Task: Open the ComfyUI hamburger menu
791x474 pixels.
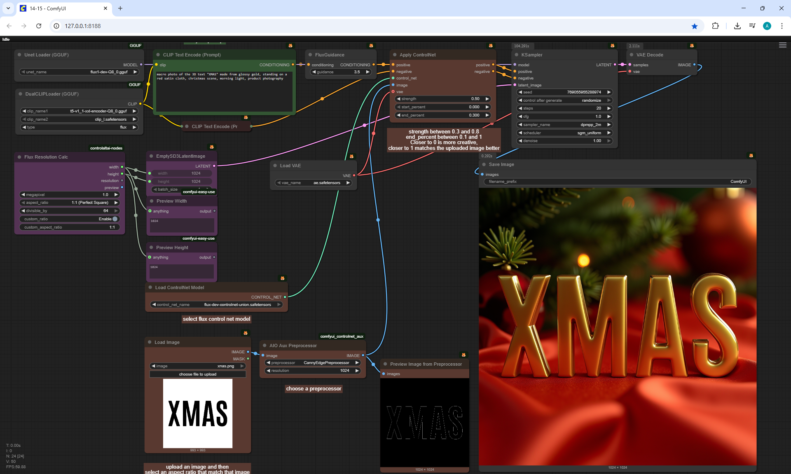Action: tap(782, 45)
